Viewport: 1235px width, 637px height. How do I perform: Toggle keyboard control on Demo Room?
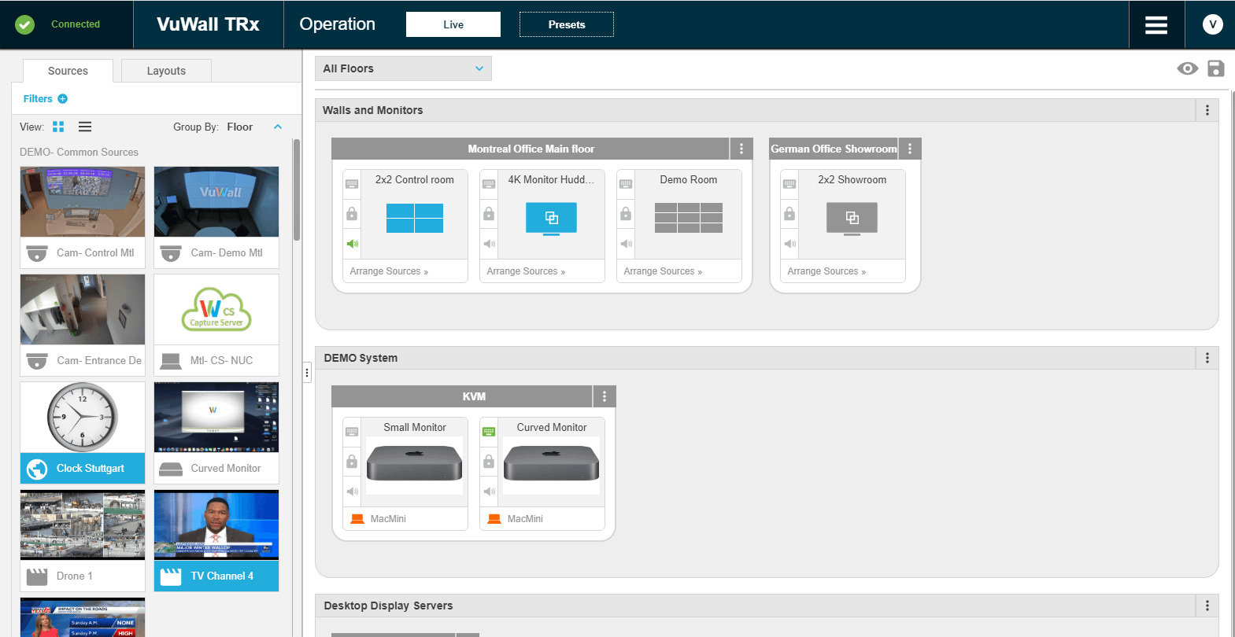click(626, 184)
